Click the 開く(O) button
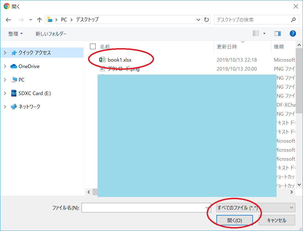Screen dimensions: 303x231 point(234,220)
